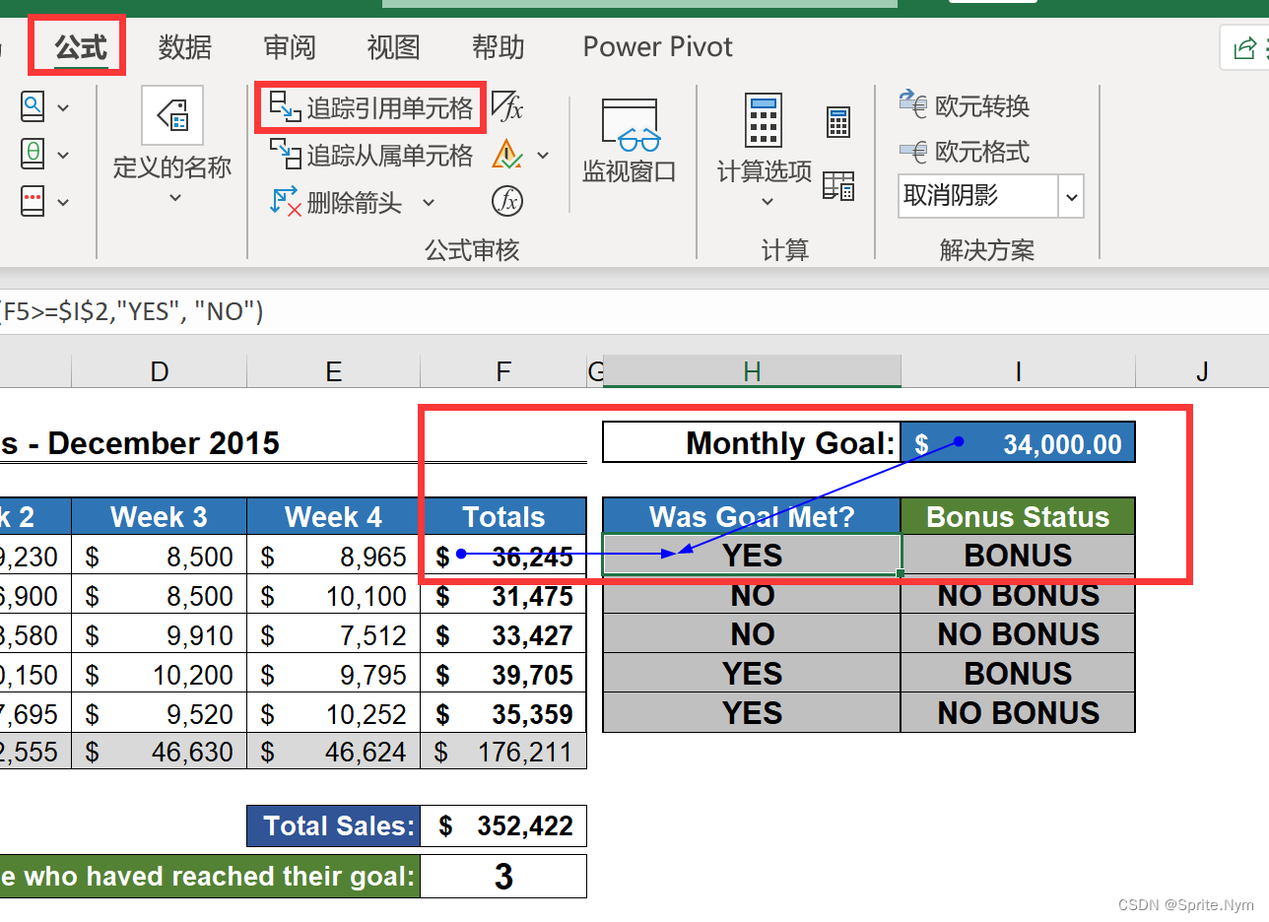Select Week 4 total cell 46,624
Viewport: 1269px width, 922px height.
click(x=334, y=752)
